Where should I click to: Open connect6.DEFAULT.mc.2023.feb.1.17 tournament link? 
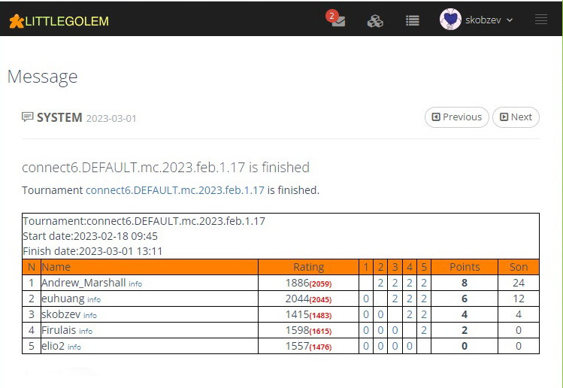point(175,190)
